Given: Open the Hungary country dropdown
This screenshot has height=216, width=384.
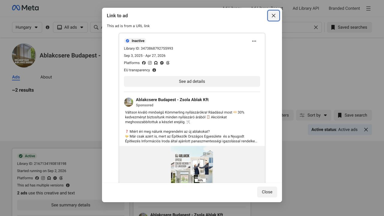Looking at the screenshot, I should (x=27, y=27).
